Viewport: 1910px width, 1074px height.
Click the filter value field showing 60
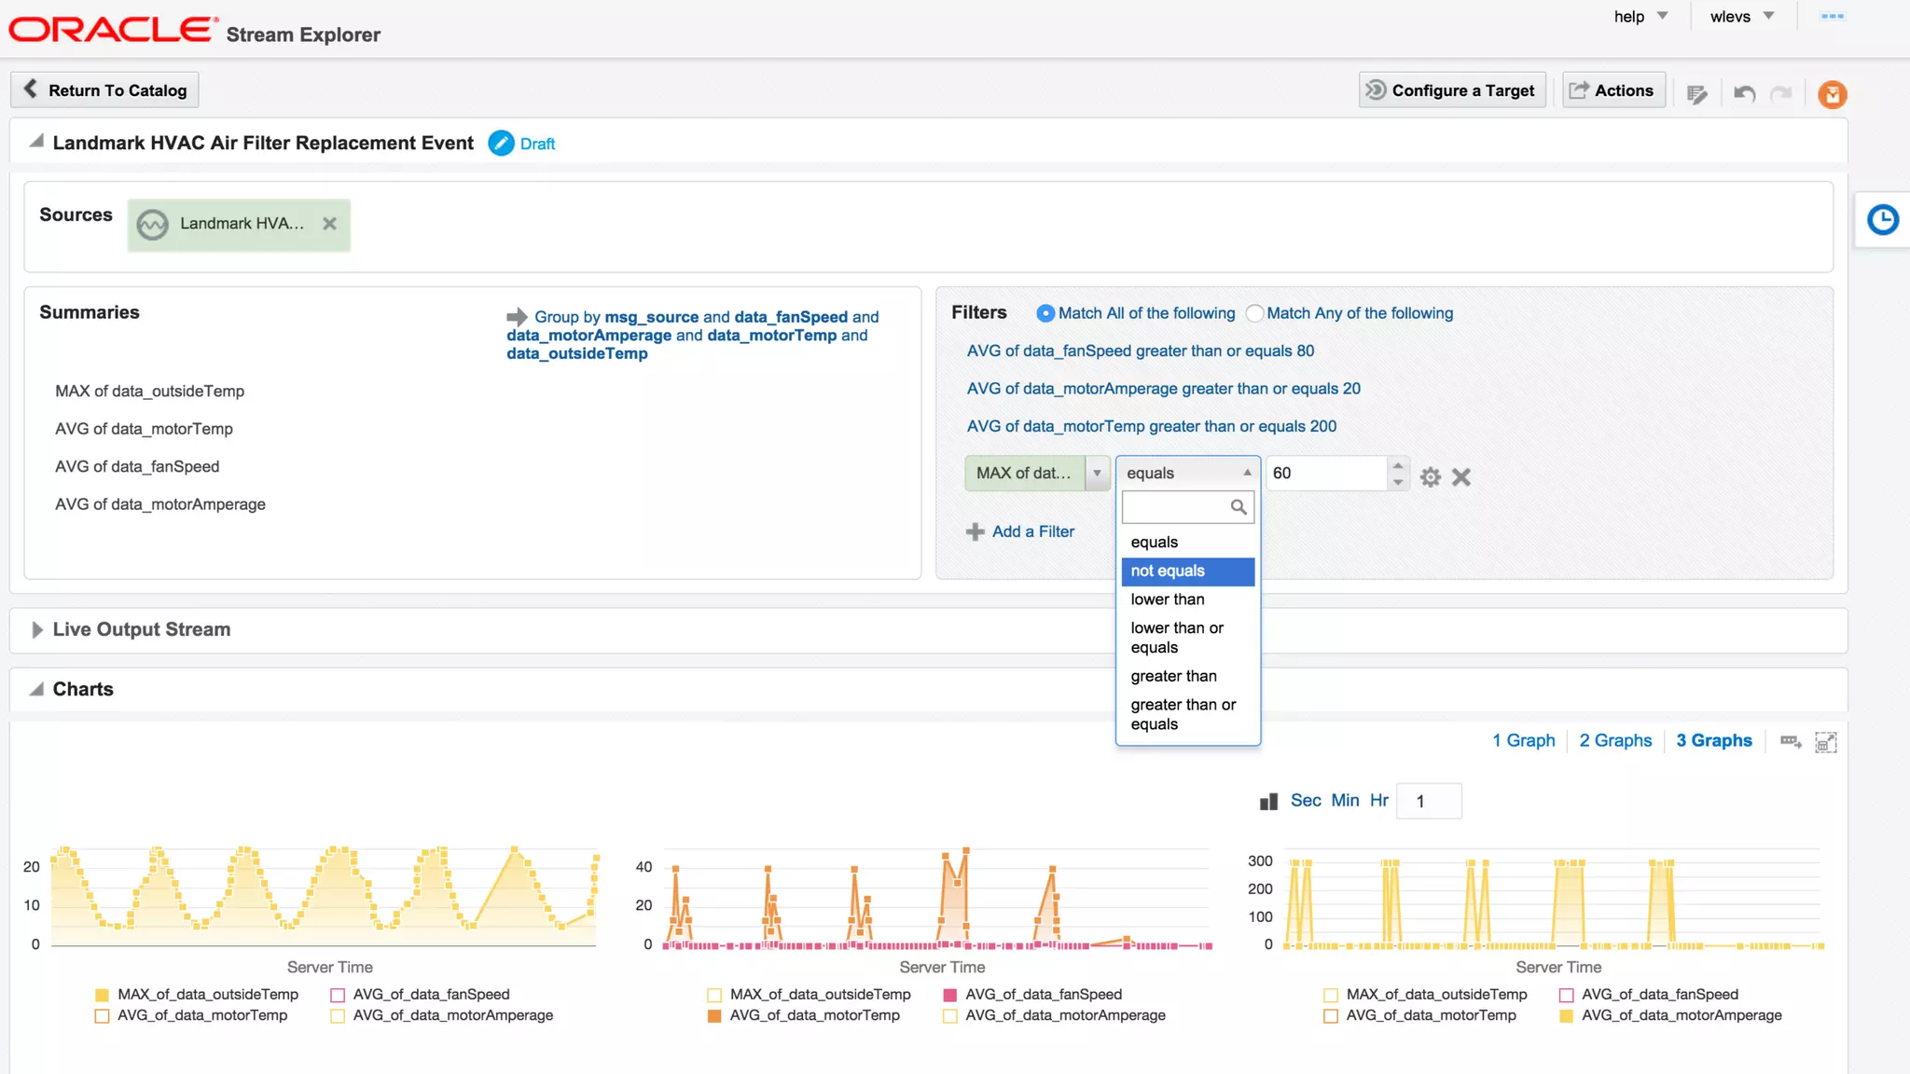click(x=1324, y=474)
